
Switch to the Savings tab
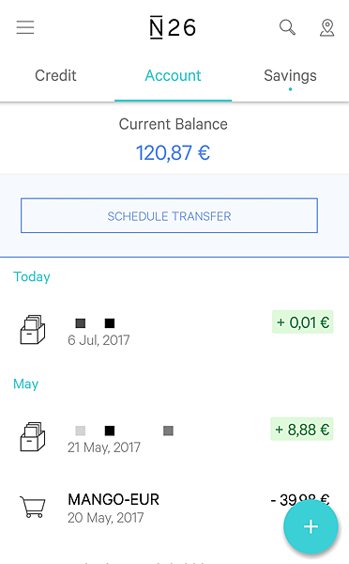(290, 76)
